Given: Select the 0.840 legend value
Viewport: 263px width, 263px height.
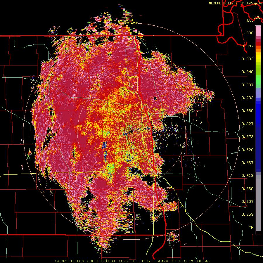Looking at the screenshot, I should click(x=248, y=72).
